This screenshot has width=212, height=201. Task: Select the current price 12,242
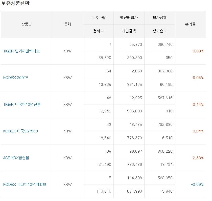tap(105, 111)
